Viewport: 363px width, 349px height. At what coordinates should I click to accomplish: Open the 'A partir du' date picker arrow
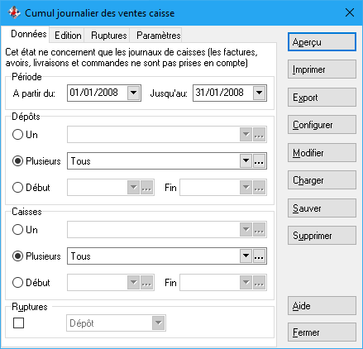[134, 93]
